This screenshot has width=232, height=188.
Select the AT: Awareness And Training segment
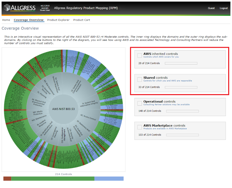point(83,126)
